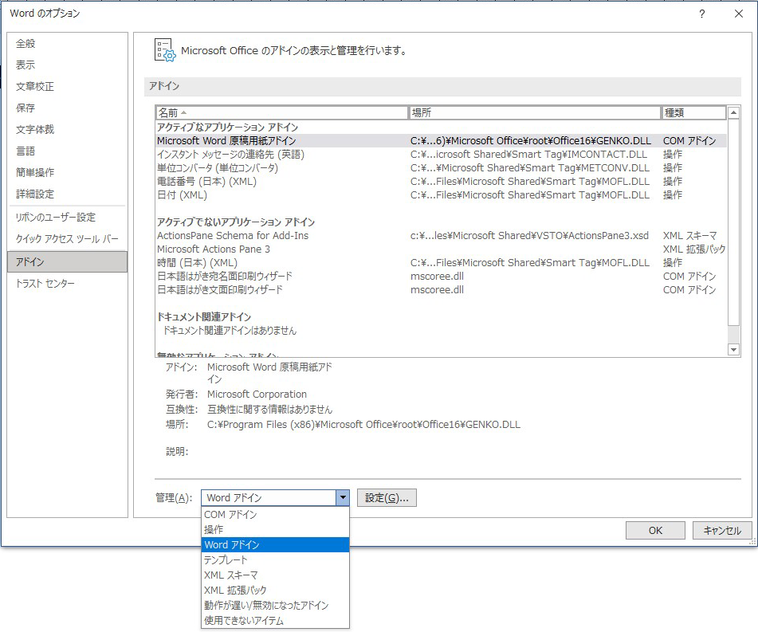Select Microsoft Word 原稿用紙アドイン row
The width and height of the screenshot is (758, 632).
tap(441, 141)
